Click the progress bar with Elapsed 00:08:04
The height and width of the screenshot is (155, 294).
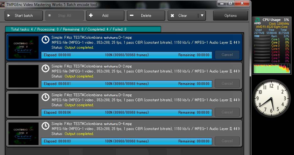pyautogui.click(x=127, y=112)
